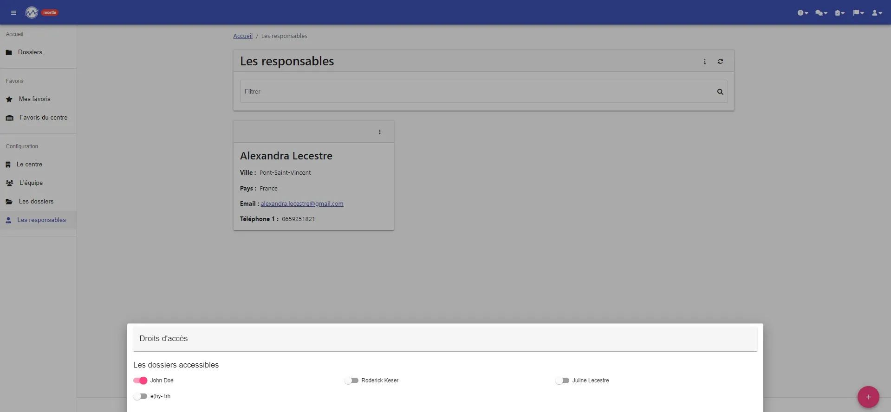Enable access to the Roderick Keser dossier
The height and width of the screenshot is (412, 891).
(351, 380)
